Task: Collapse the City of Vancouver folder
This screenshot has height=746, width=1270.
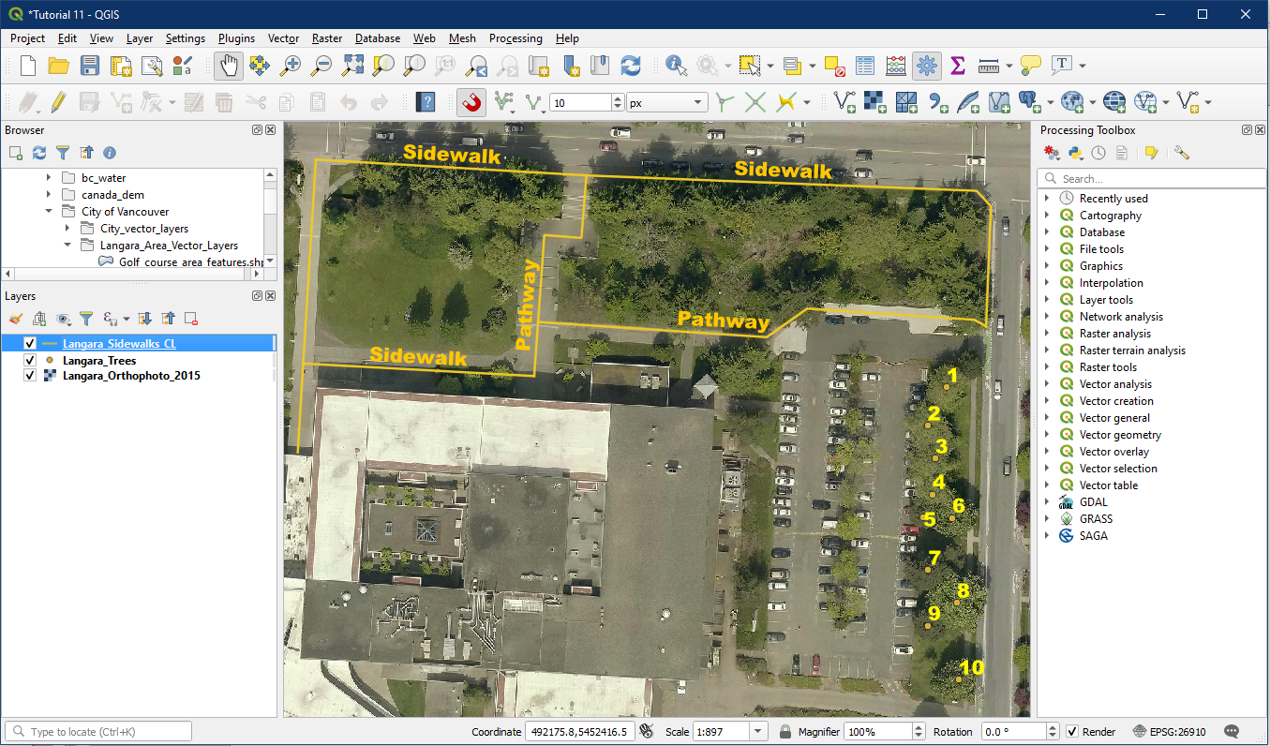Action: [x=49, y=212]
